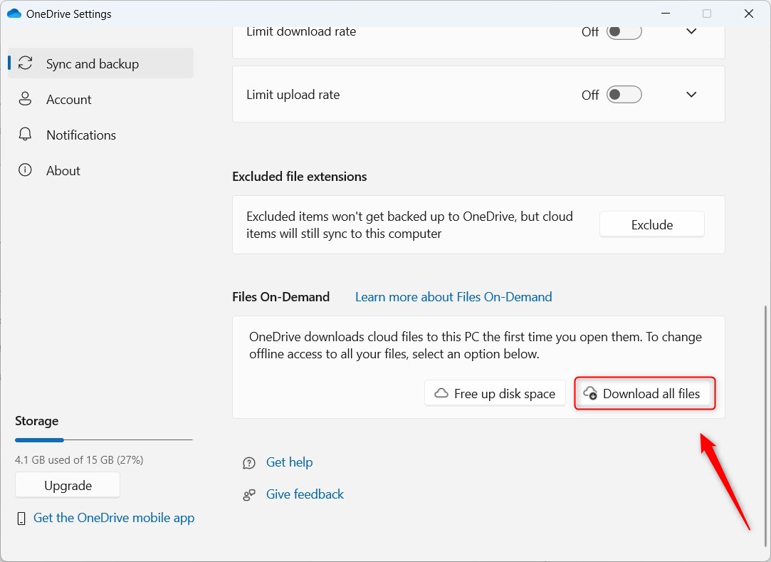Switch to the Account tab
This screenshot has width=771, height=562.
click(68, 99)
